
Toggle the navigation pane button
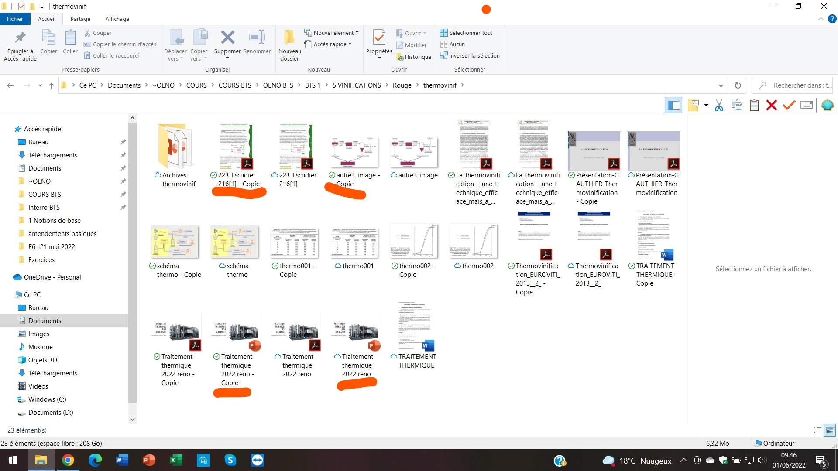tap(673, 105)
